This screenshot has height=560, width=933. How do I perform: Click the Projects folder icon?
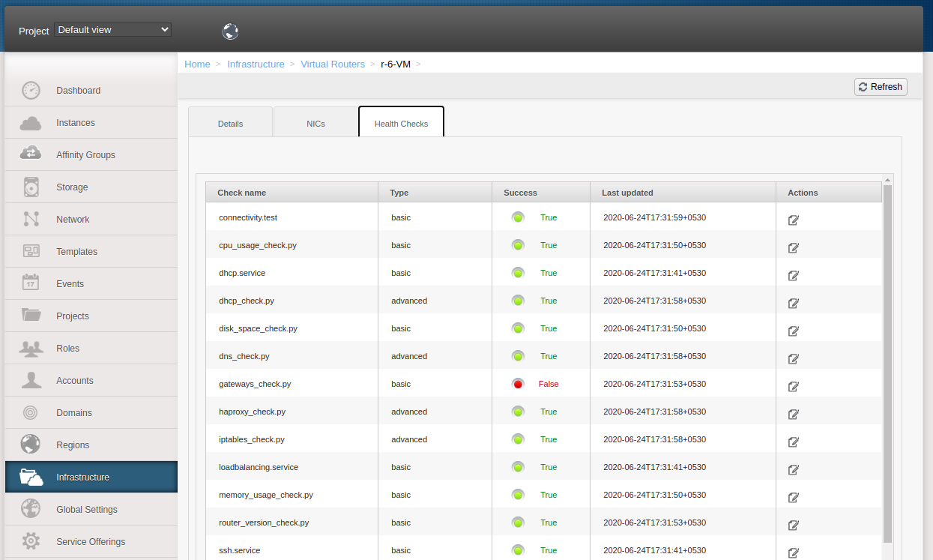(31, 315)
